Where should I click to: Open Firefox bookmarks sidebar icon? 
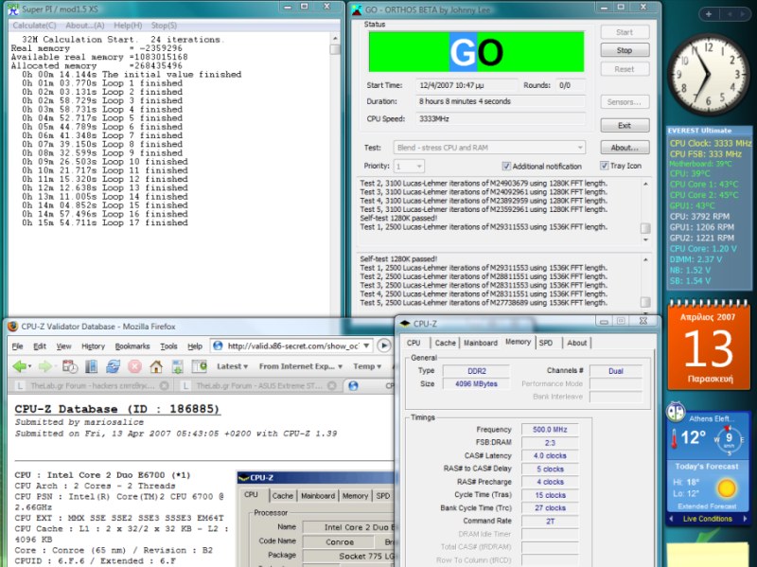click(x=91, y=366)
